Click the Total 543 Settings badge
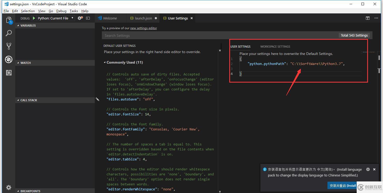Viewport: 383px width, 193px height. click(x=354, y=35)
